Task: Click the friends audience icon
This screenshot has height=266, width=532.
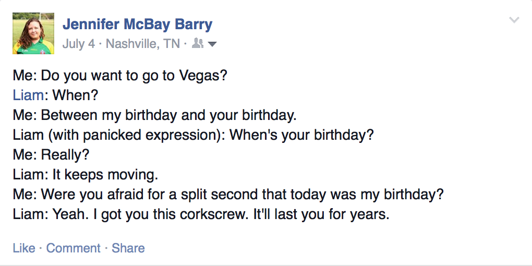Action: coord(197,44)
